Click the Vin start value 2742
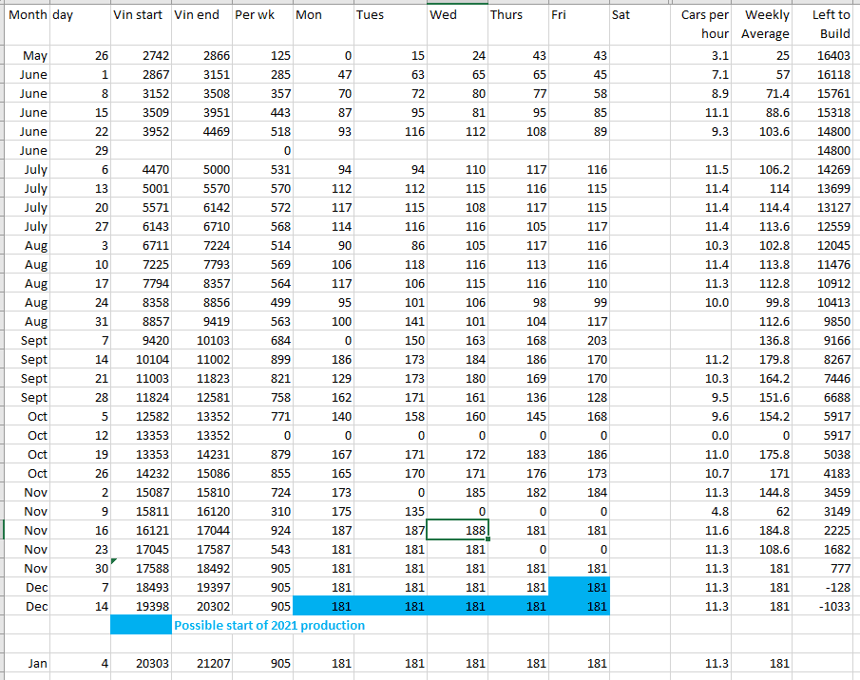The width and height of the screenshot is (860, 680). [141, 56]
